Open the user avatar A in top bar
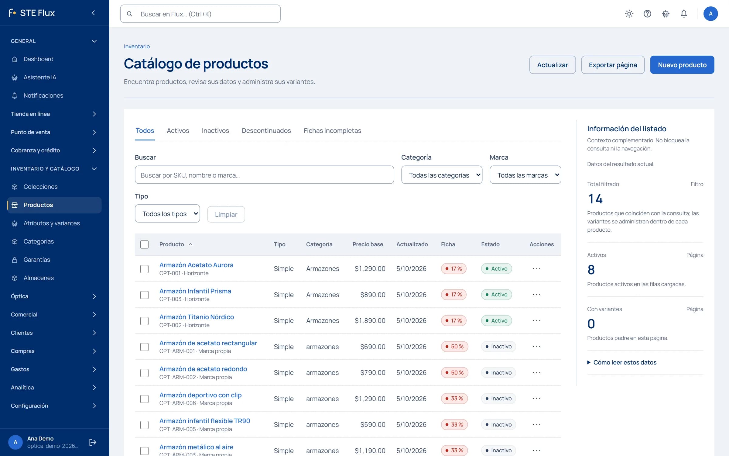This screenshot has width=729, height=456. click(x=710, y=14)
